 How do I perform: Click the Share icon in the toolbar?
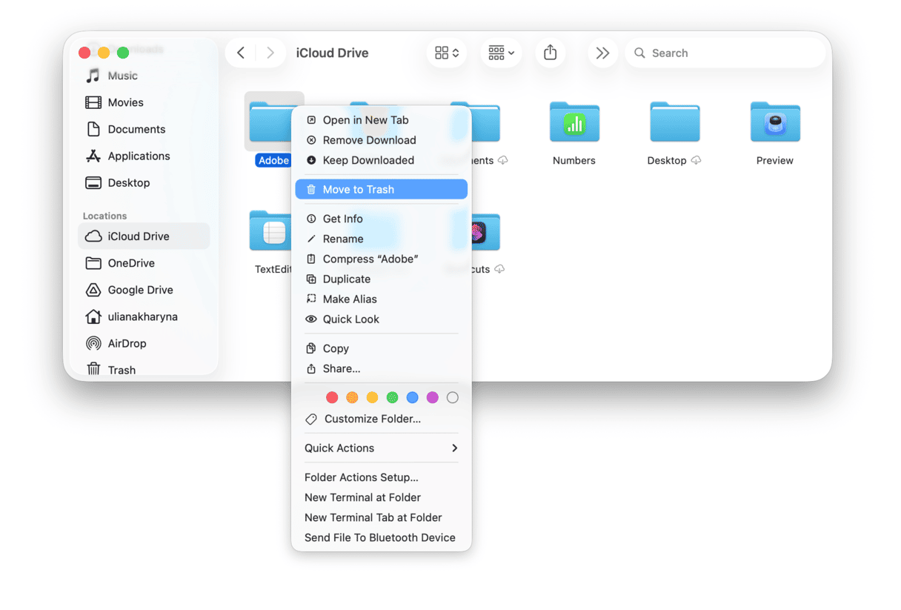point(550,53)
